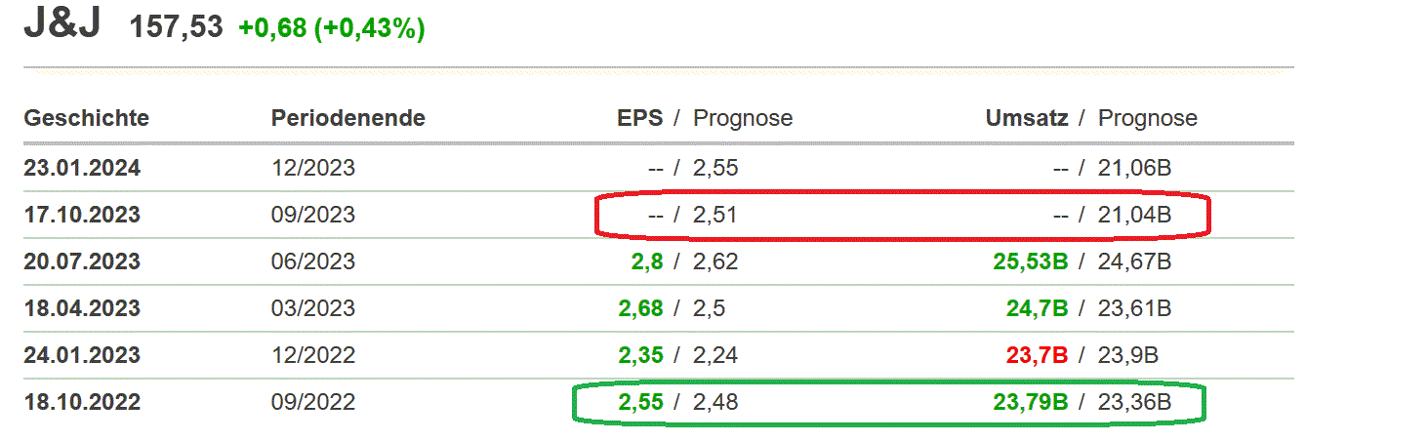Click the red revenue value 23,7B
Image resolution: width=1428 pixels, height=442 pixels.
(x=1037, y=355)
